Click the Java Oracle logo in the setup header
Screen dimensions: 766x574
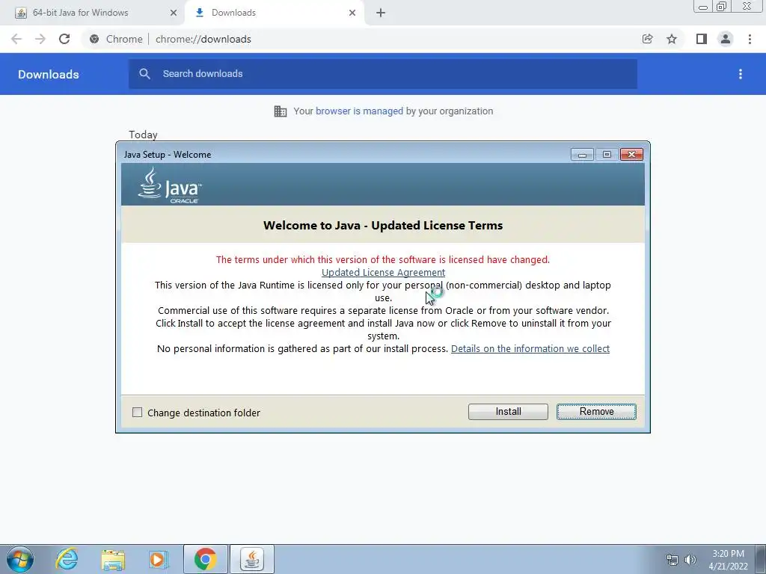point(170,185)
